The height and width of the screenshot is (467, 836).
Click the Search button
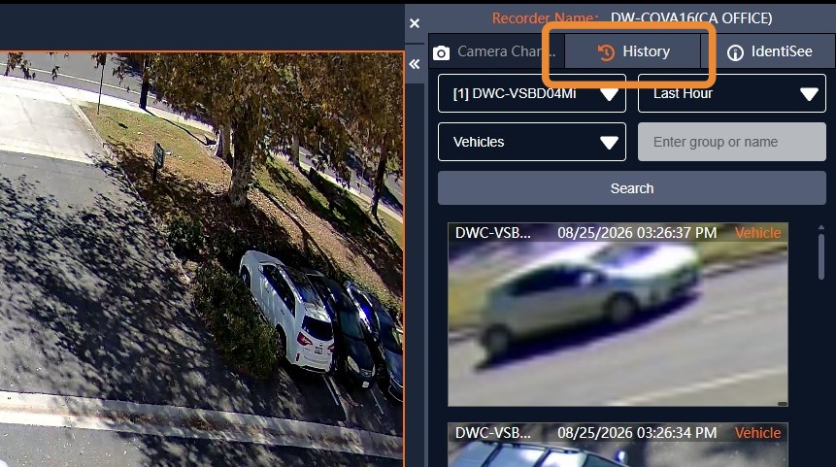[632, 188]
